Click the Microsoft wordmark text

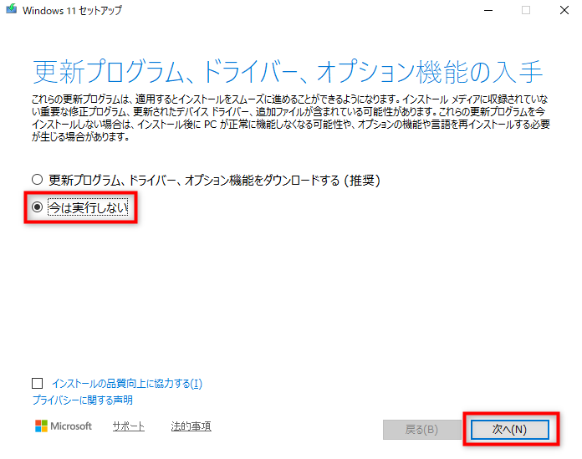coord(72,426)
